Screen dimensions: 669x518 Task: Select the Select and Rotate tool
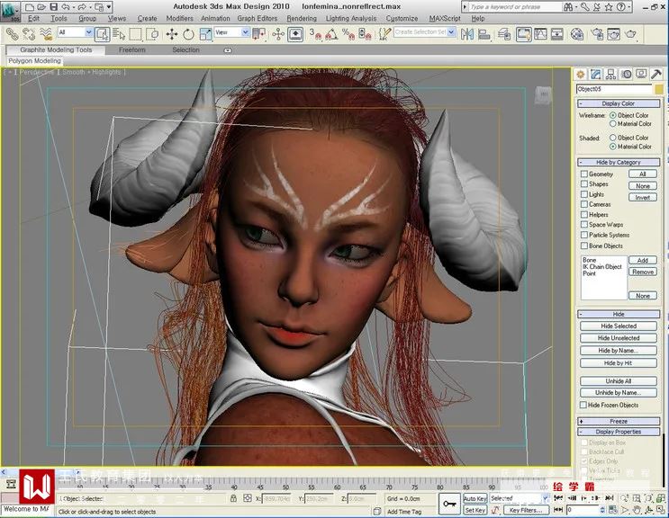188,34
